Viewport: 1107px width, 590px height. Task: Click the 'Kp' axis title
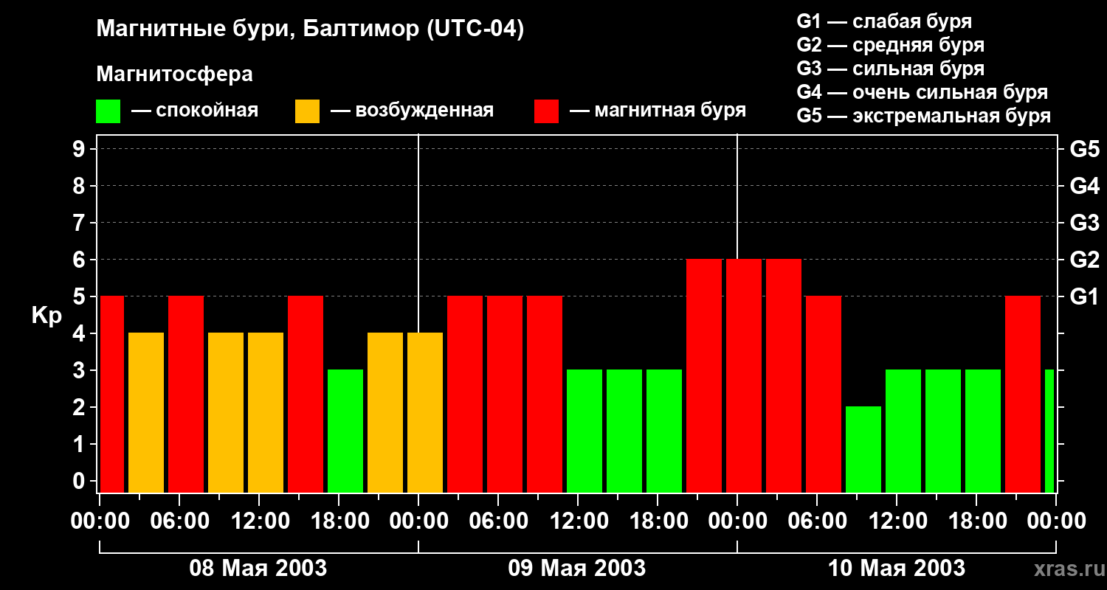46,316
